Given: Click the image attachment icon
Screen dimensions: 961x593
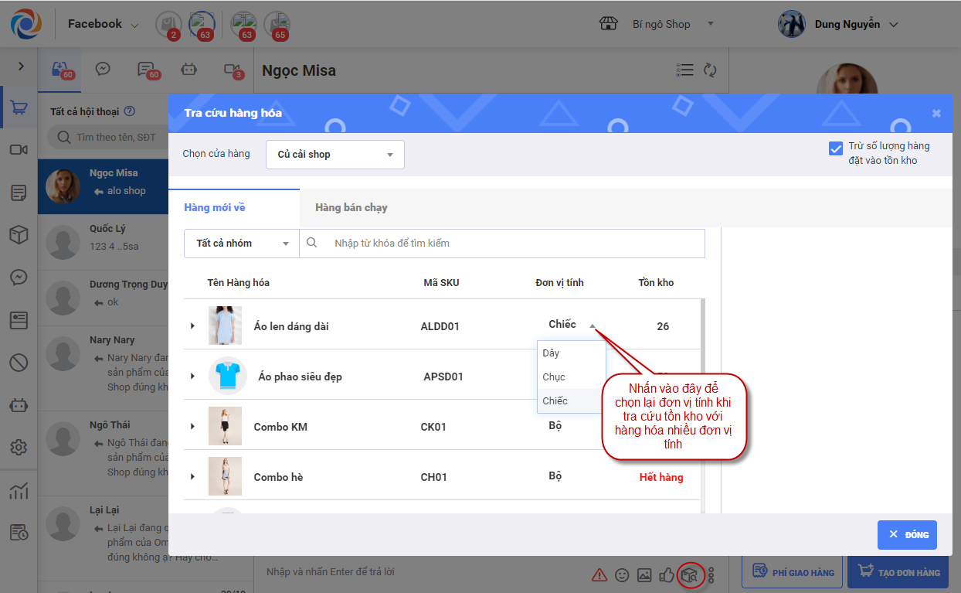Looking at the screenshot, I should [x=644, y=575].
